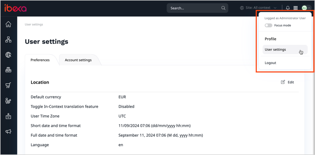Open the Personalization badge icon
Image resolution: width=315 pixels, height=155 pixels.
(x=8, y=116)
